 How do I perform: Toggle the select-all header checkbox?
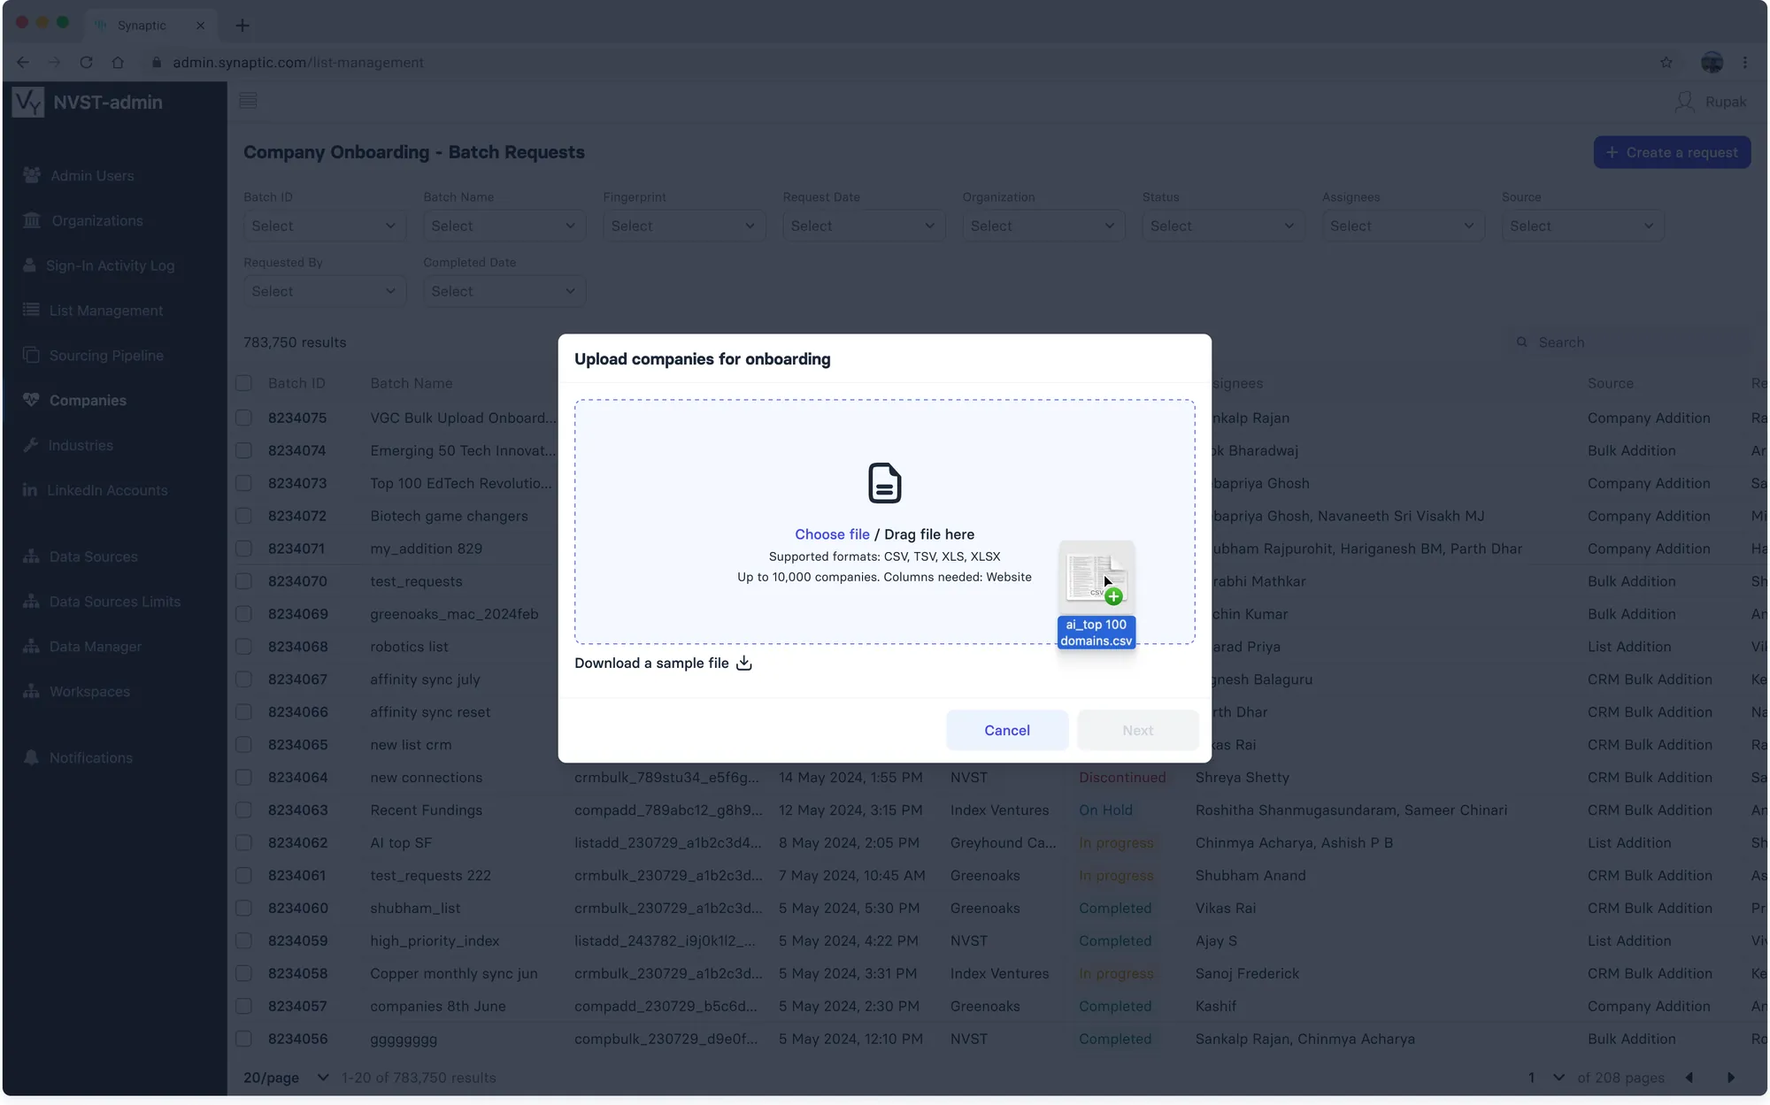243,383
